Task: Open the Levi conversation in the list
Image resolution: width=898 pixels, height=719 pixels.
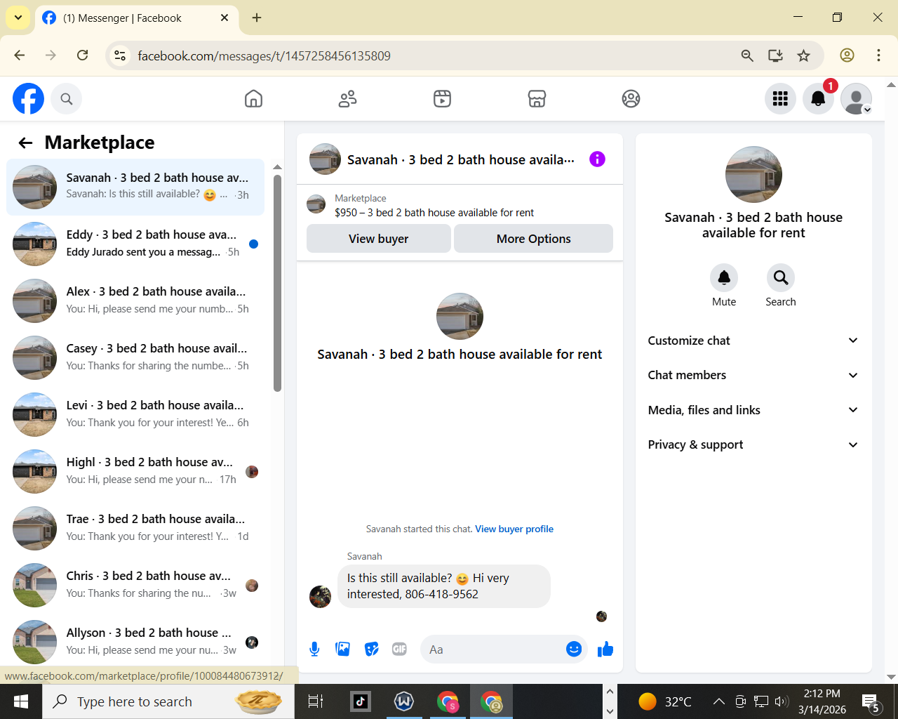Action: pos(135,414)
